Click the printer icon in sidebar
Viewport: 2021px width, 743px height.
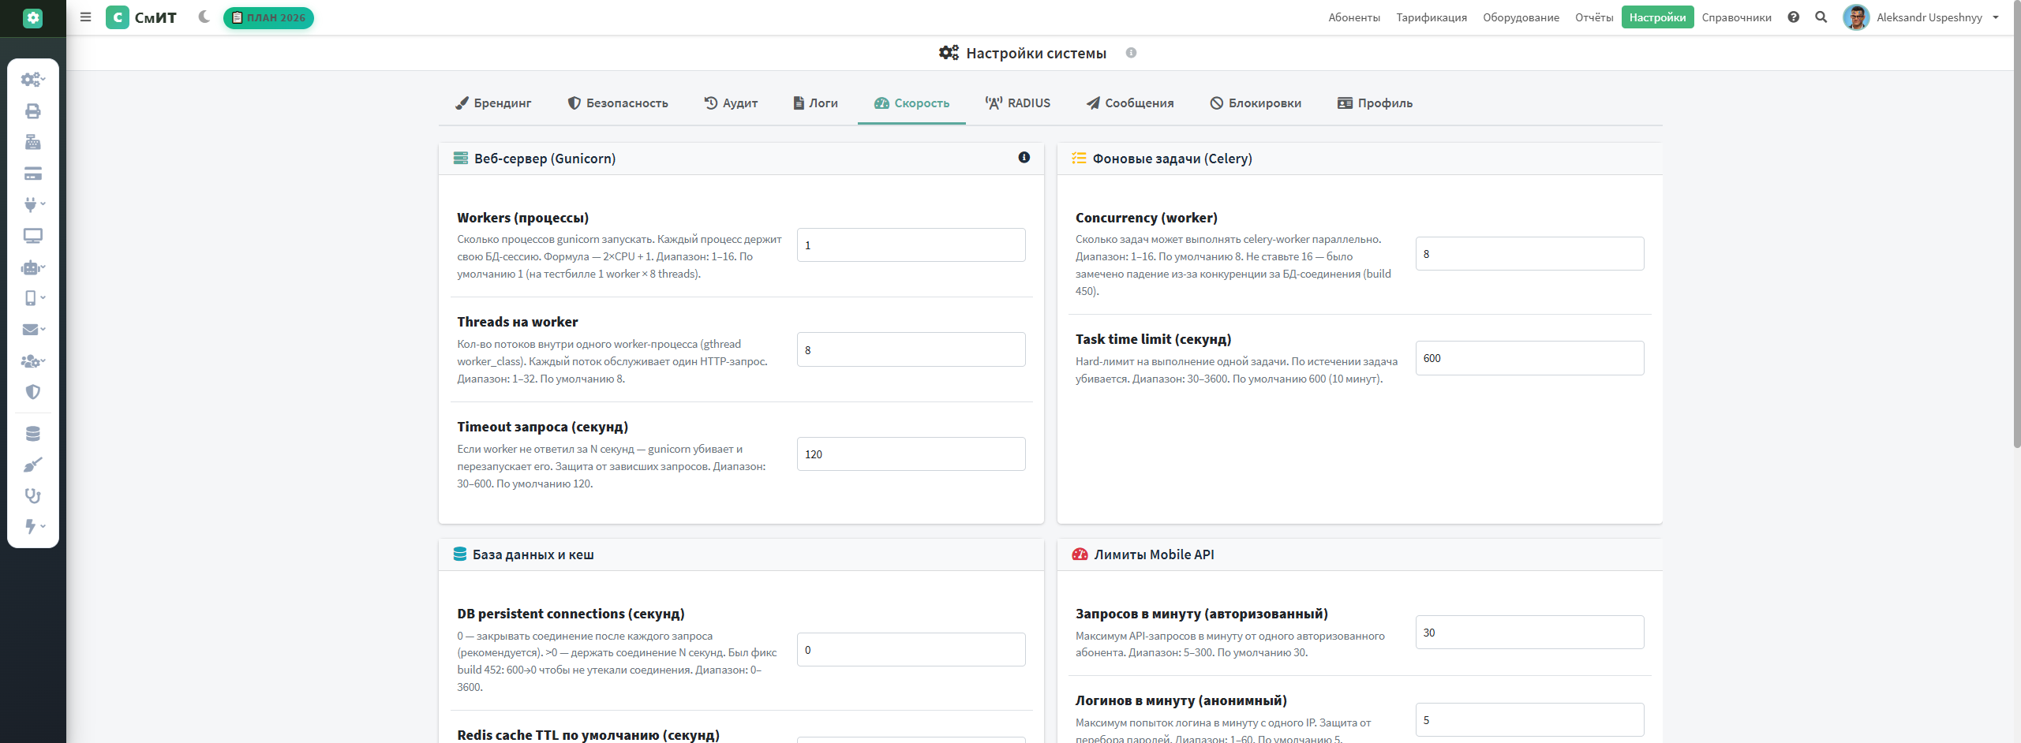coord(32,111)
